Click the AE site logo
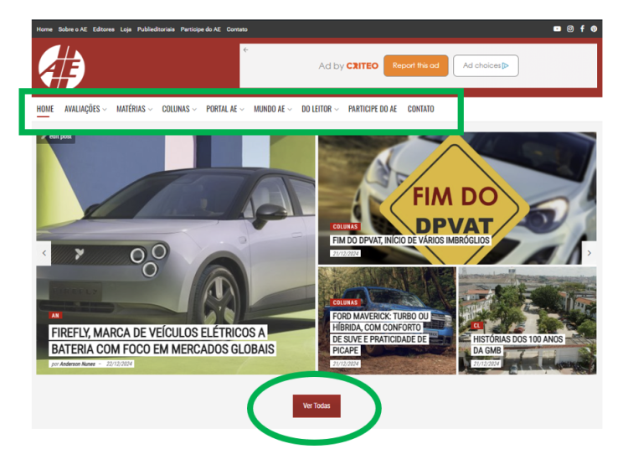Image resolution: width=628 pixels, height=449 pixels. coord(61,67)
